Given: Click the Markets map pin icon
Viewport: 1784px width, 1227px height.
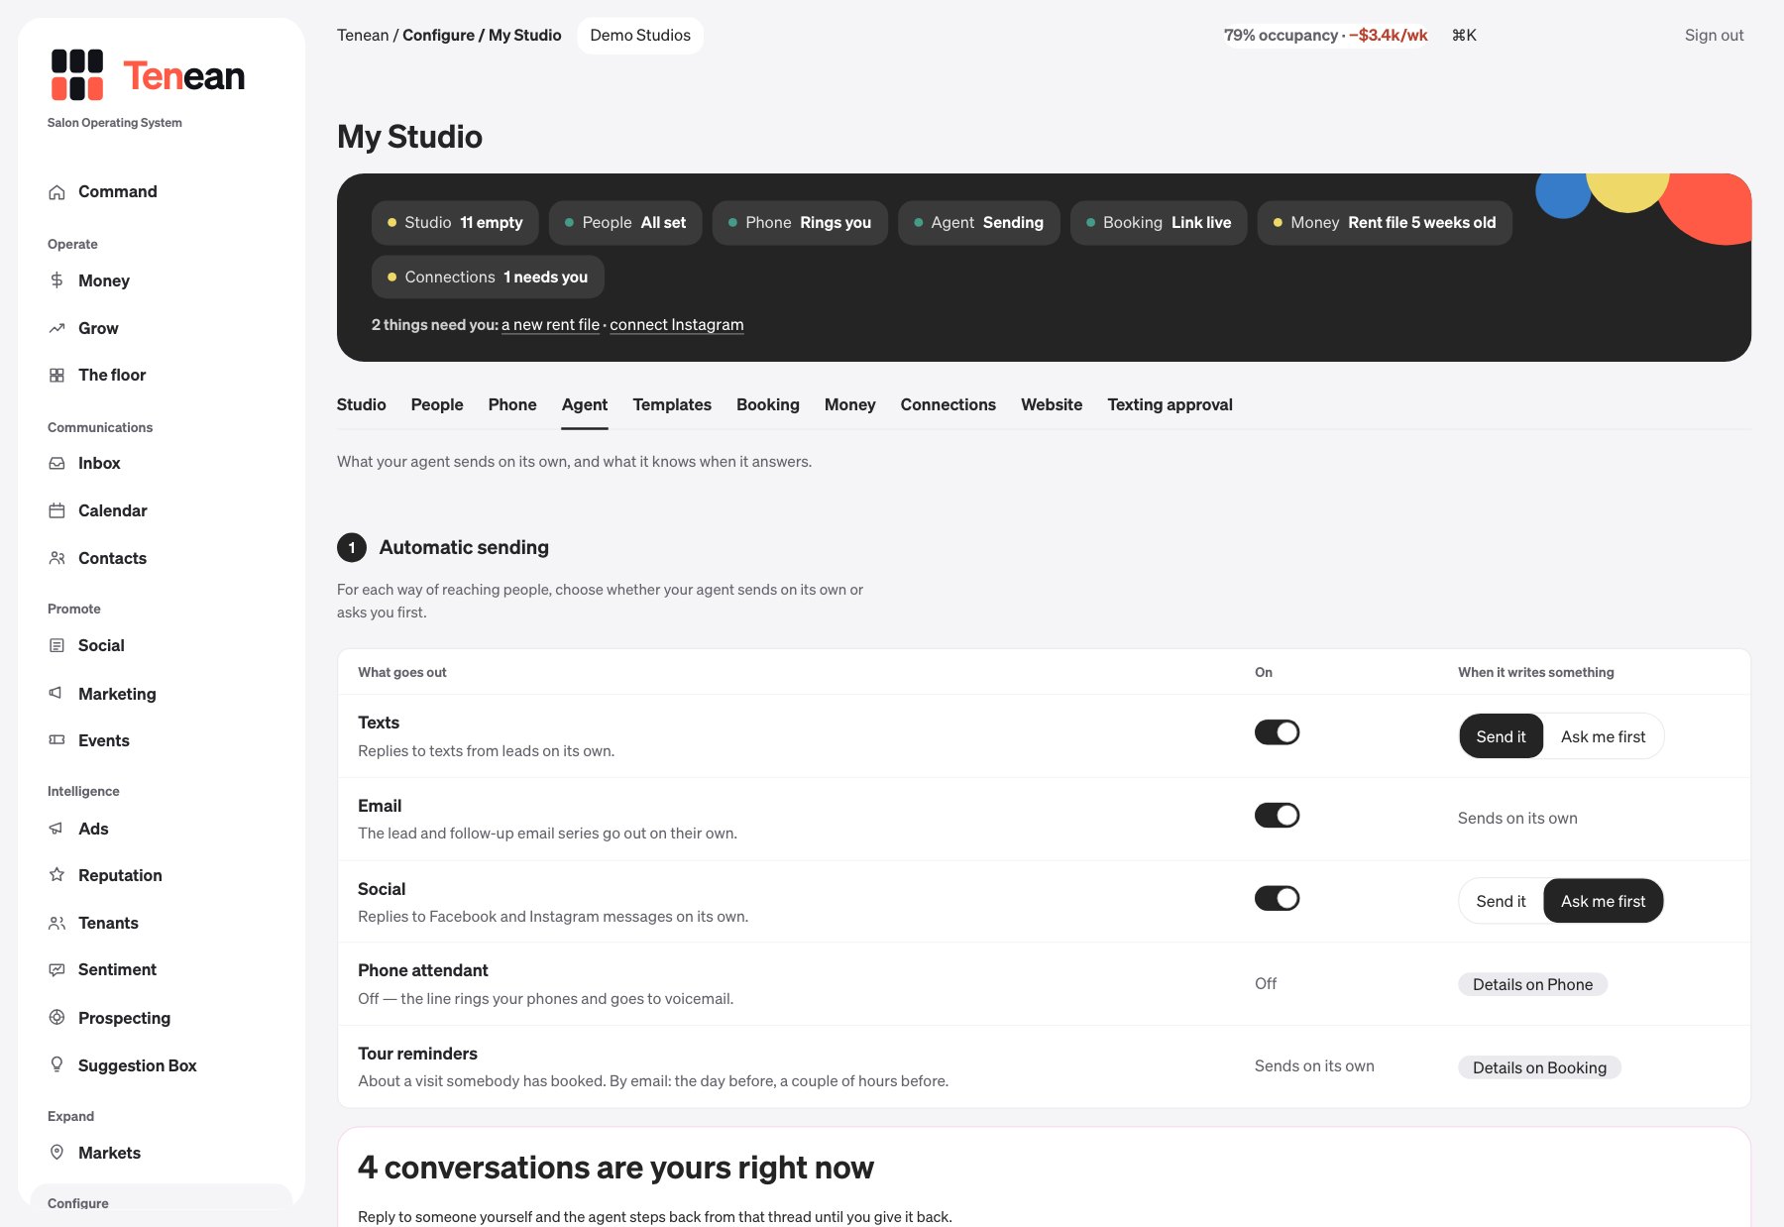Looking at the screenshot, I should 57,1153.
